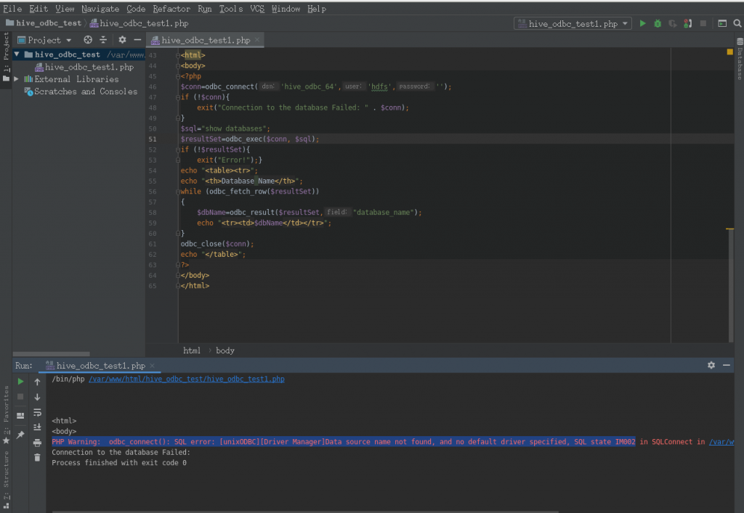Screen dimensions: 744x513
Task: Toggle pin tab in Run panel
Action: tap(20, 435)
